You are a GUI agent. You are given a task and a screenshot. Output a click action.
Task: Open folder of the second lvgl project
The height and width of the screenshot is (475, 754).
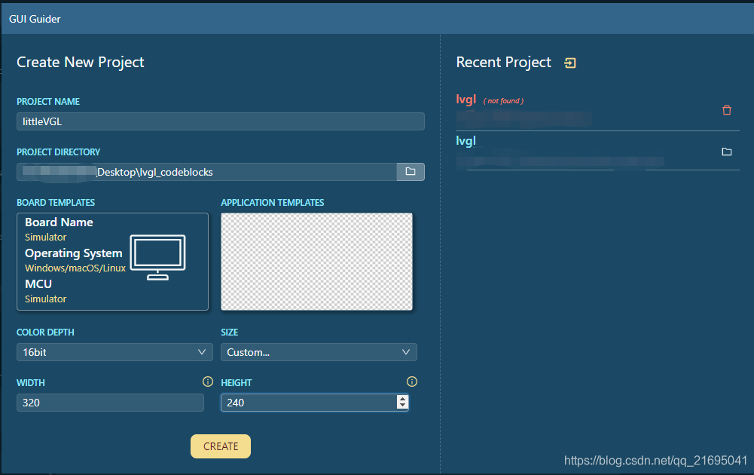[x=727, y=152]
